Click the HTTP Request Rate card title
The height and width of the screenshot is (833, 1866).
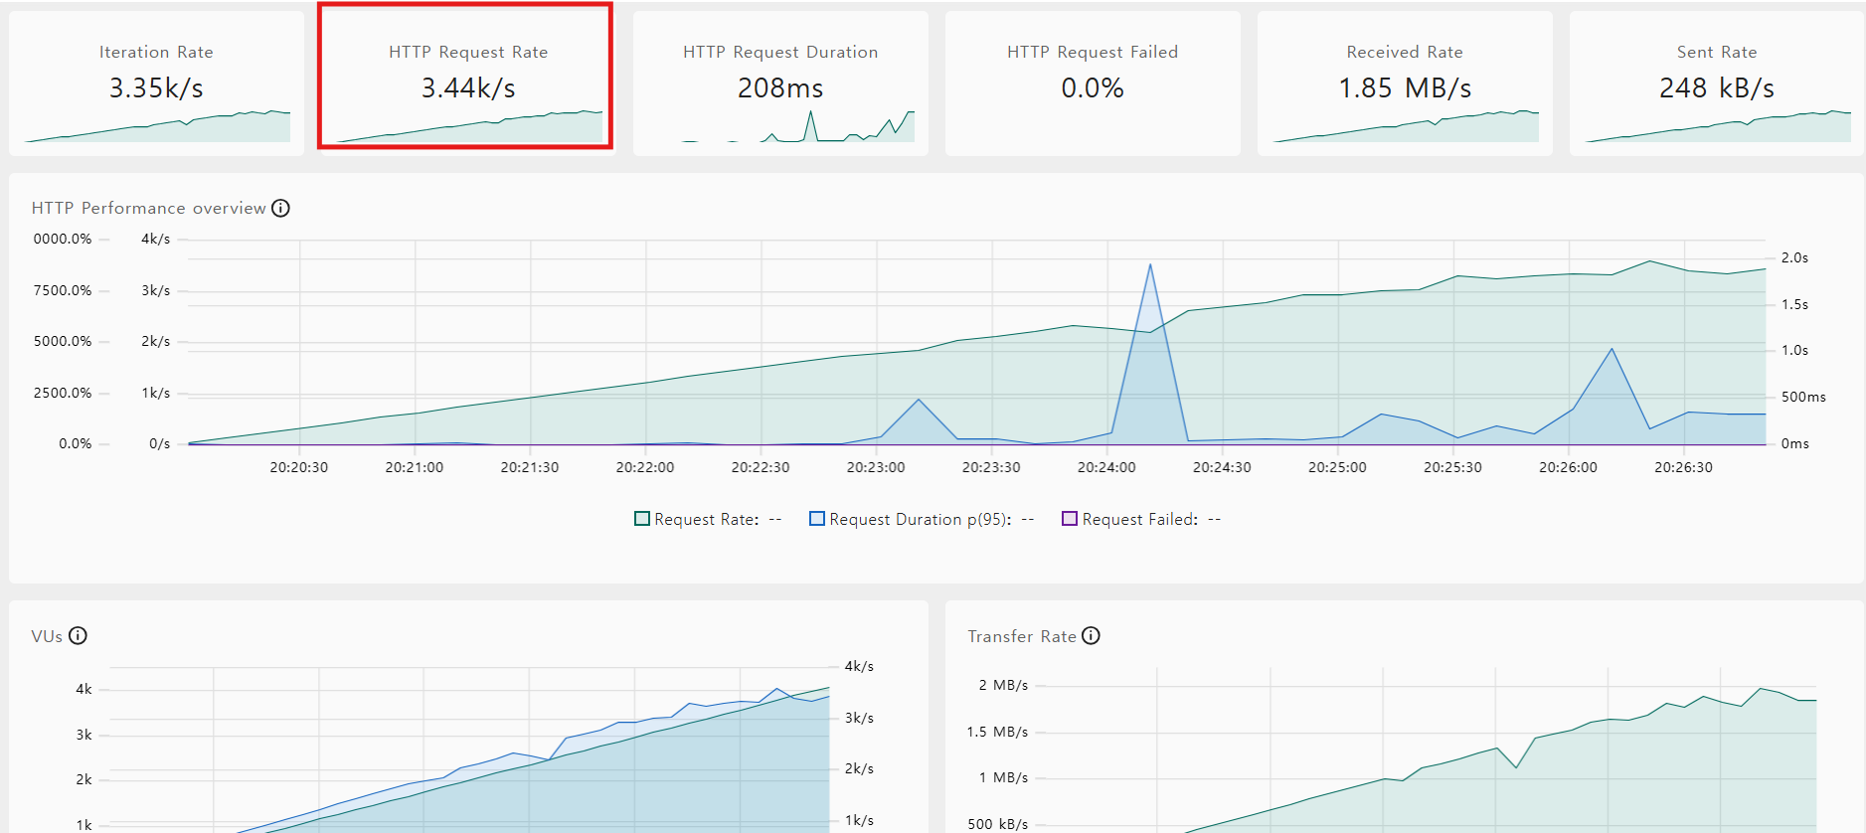468,52
